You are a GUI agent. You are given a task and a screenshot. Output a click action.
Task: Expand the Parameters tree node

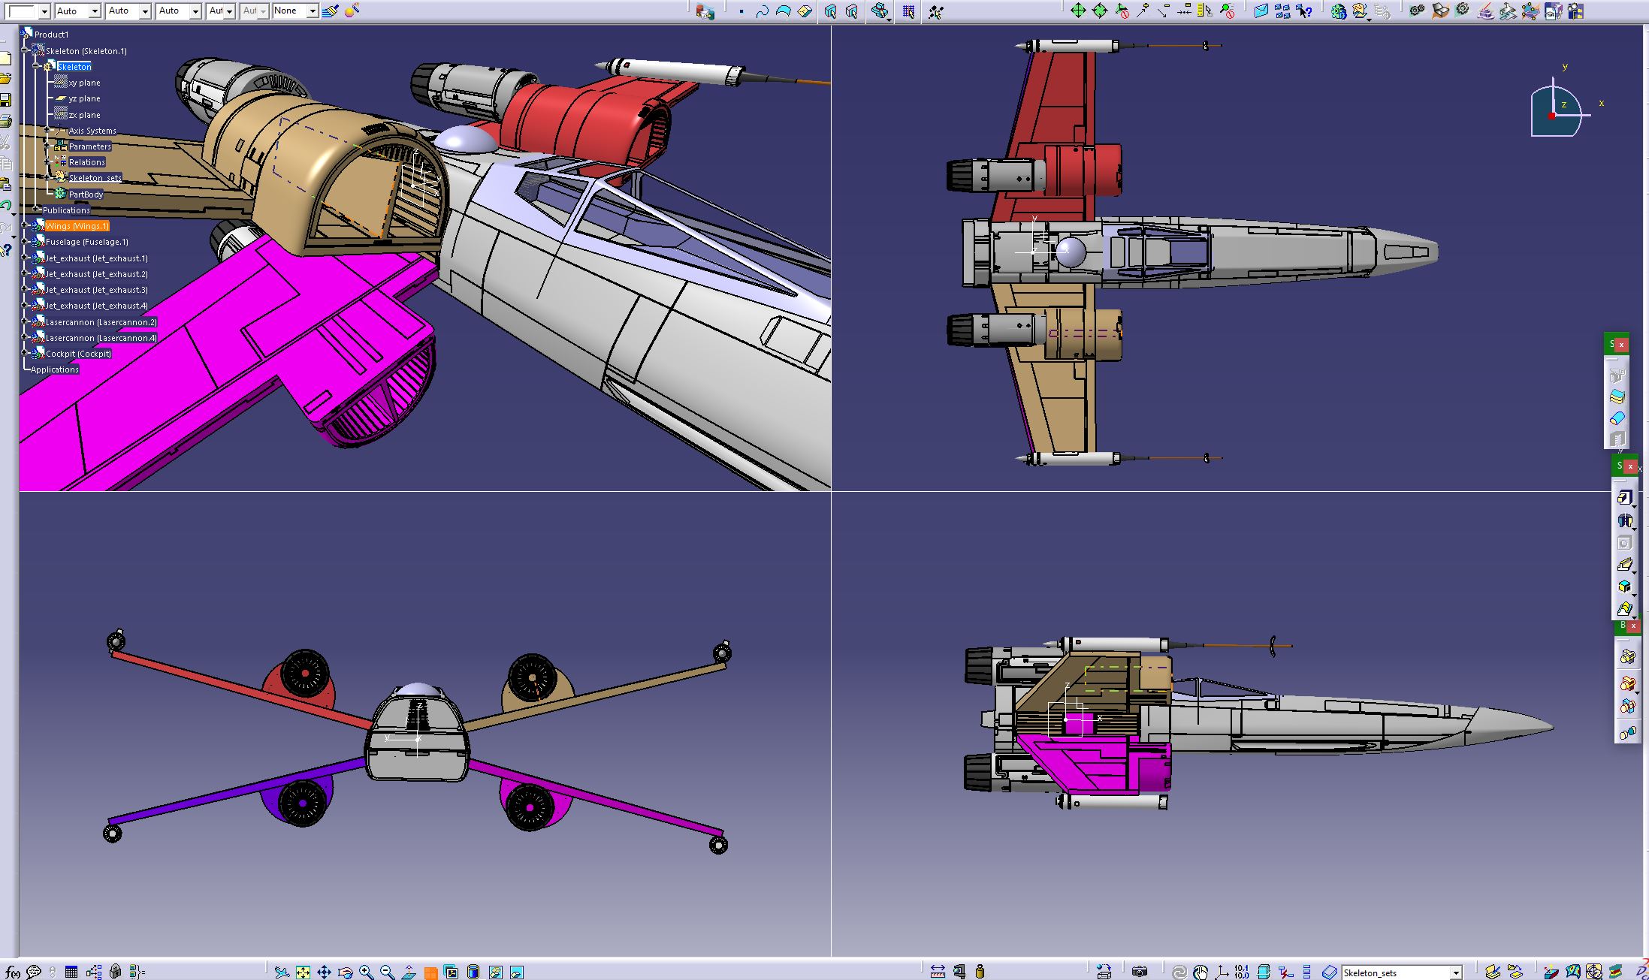click(47, 146)
